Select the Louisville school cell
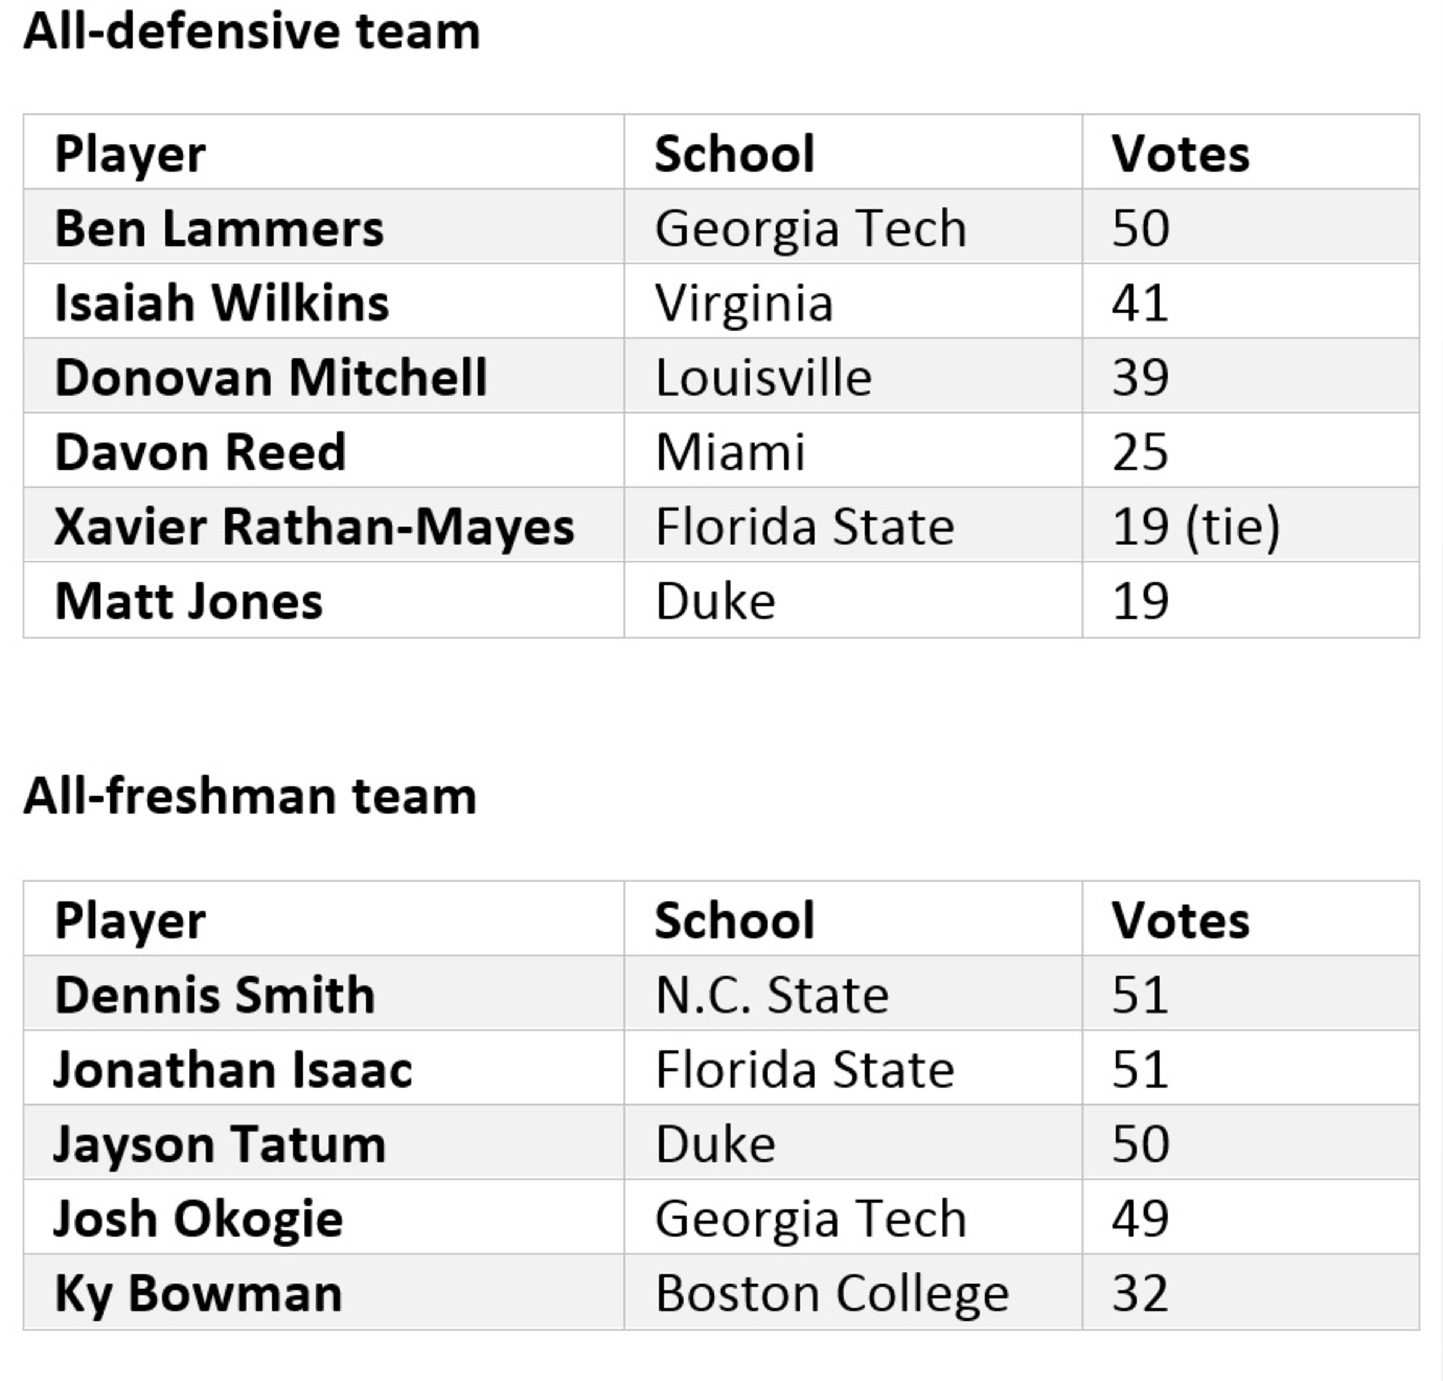1443x1381 pixels. tap(764, 378)
